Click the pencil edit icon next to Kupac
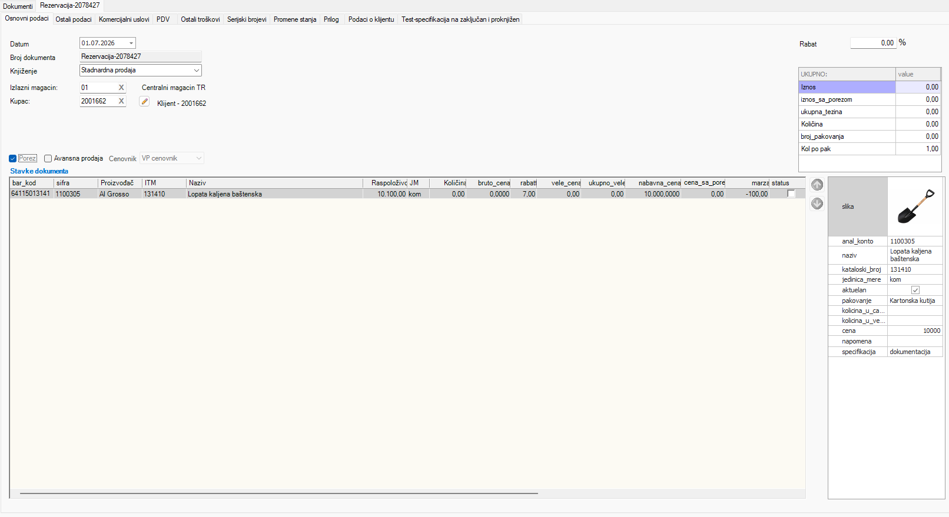The width and height of the screenshot is (949, 517). click(144, 101)
